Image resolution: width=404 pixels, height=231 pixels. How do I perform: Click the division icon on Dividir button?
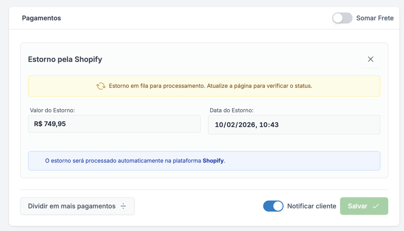pyautogui.click(x=123, y=206)
